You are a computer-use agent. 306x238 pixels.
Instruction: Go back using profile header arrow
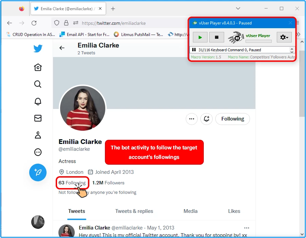tap(62, 48)
